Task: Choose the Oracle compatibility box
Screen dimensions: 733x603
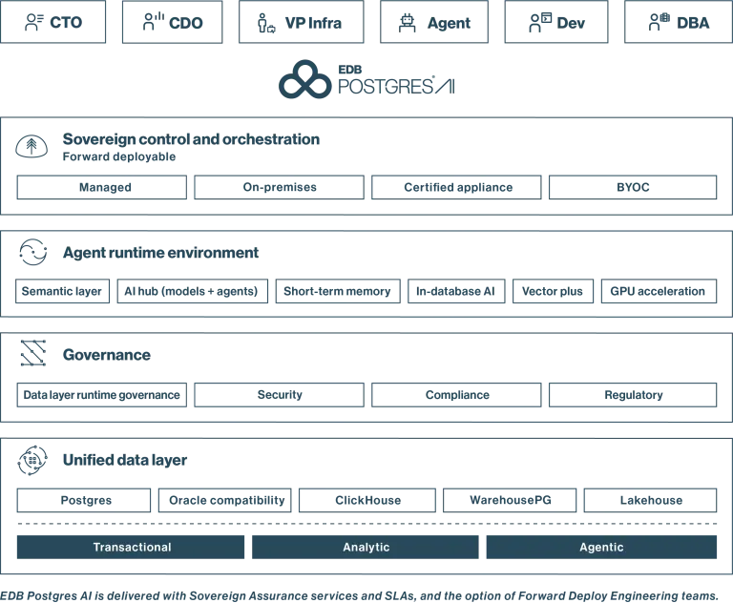Action: click(225, 500)
